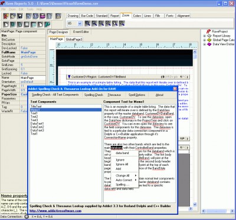Click the FullName property value MainPage

[x=33, y=52]
